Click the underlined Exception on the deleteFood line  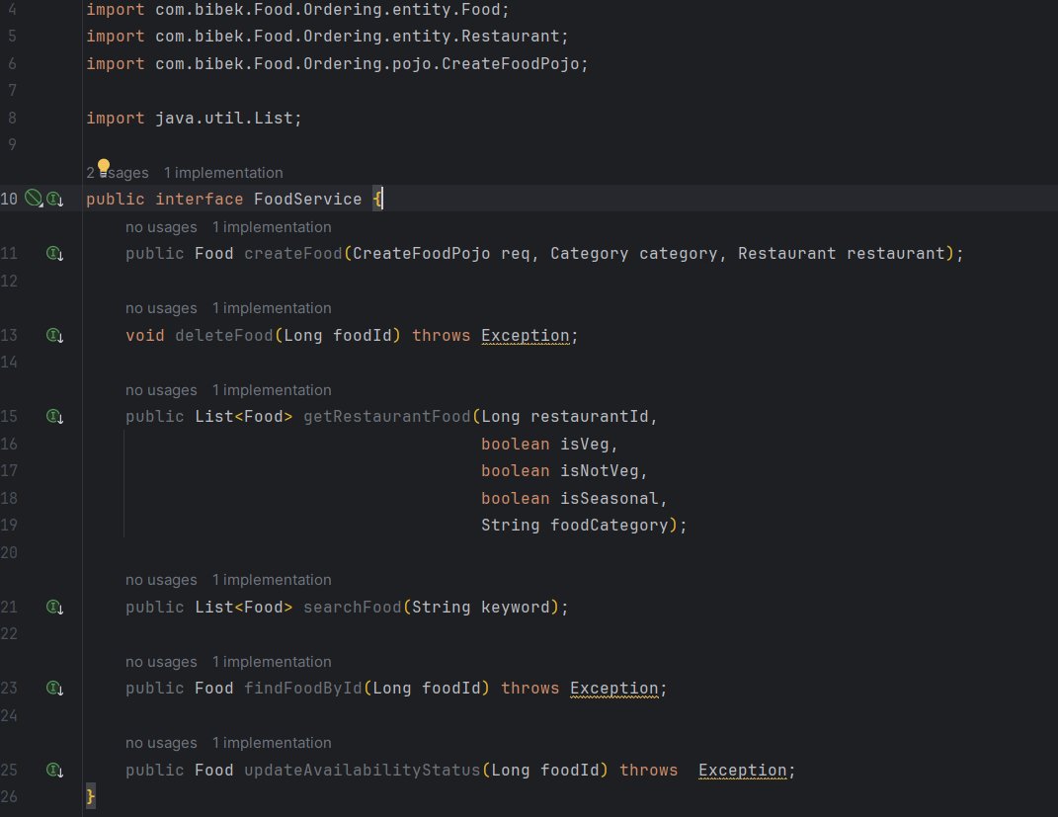526,335
